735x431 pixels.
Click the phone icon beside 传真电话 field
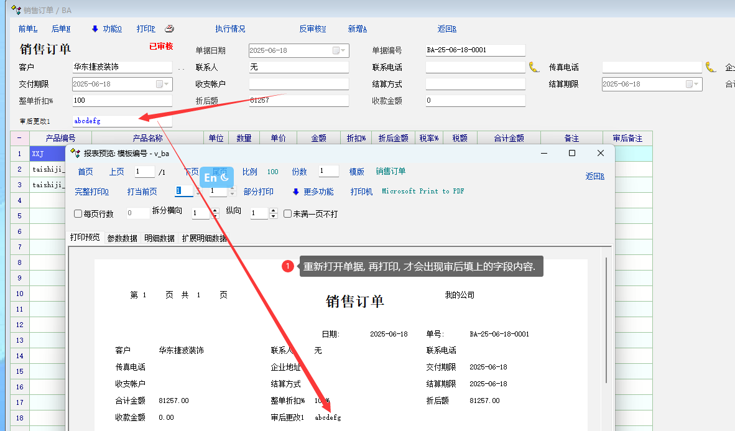711,67
